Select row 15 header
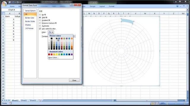Image resolution: width=190 pixels, height=106 pixels. click(3, 58)
